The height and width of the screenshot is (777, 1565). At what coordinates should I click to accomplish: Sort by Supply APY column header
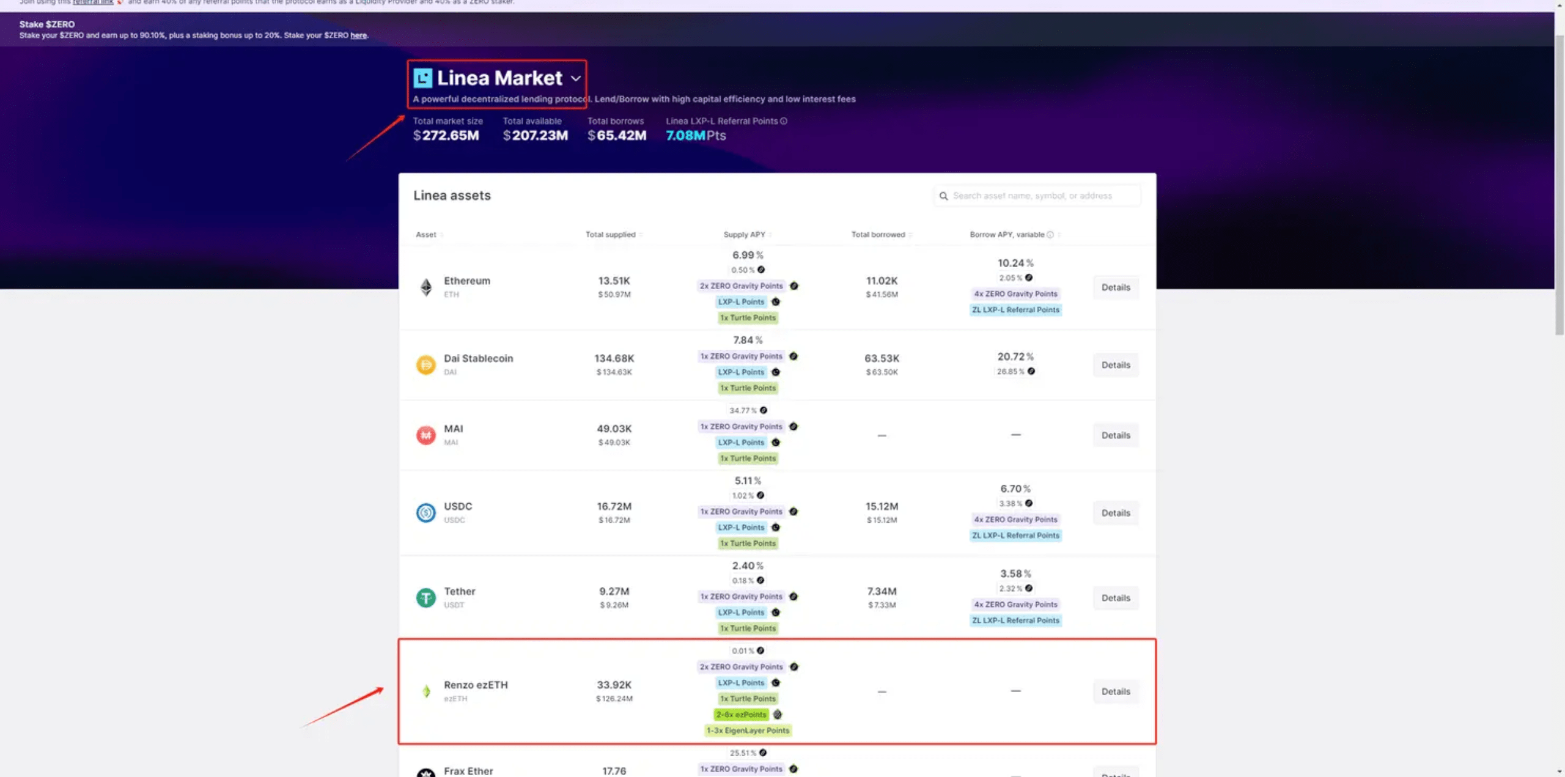(x=744, y=235)
